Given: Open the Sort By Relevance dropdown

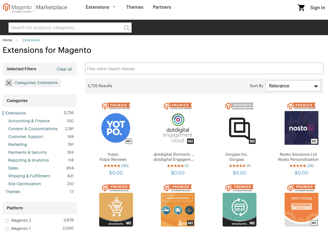Looking at the screenshot, I should click(293, 86).
